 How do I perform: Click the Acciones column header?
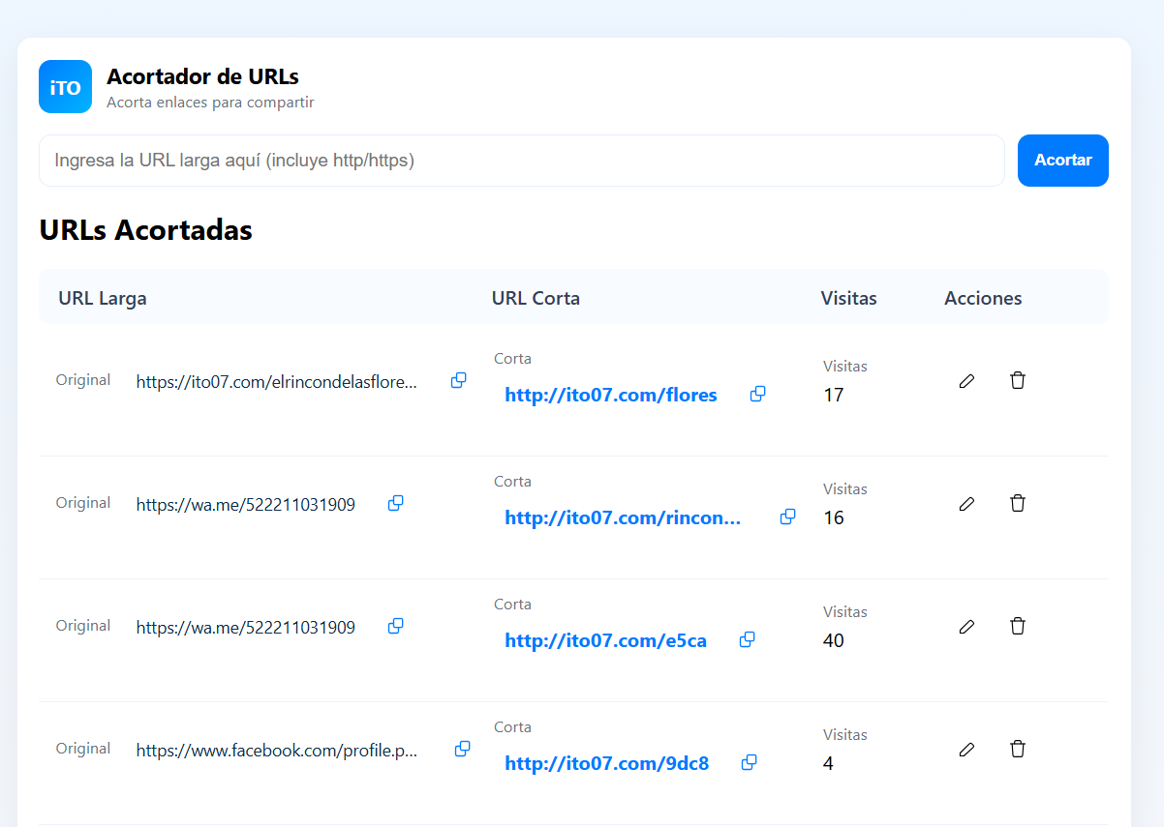[x=983, y=298]
